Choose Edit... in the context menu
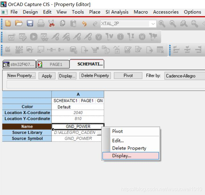The height and width of the screenshot is (195, 205). click(131, 141)
